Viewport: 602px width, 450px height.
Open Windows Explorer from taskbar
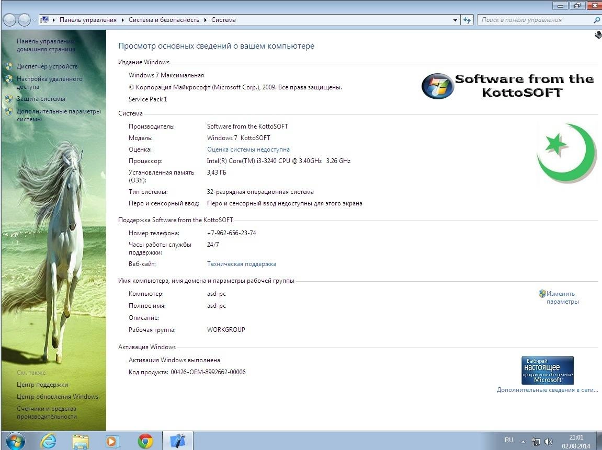coord(80,441)
